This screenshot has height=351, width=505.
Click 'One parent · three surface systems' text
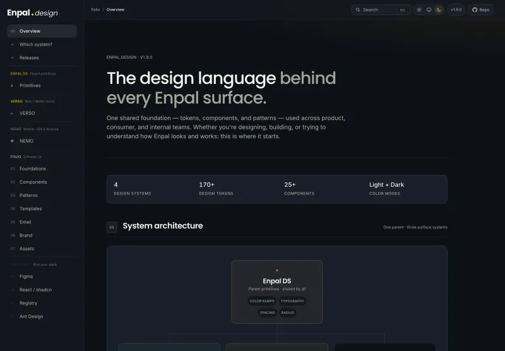415,227
